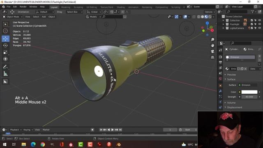
Task: Jump to the first frame in timeline
Action: (x=101, y=130)
